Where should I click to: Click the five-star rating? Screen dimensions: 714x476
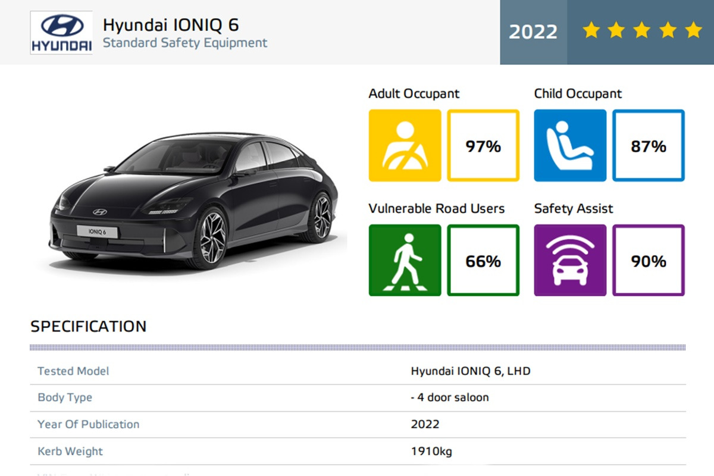pos(642,31)
